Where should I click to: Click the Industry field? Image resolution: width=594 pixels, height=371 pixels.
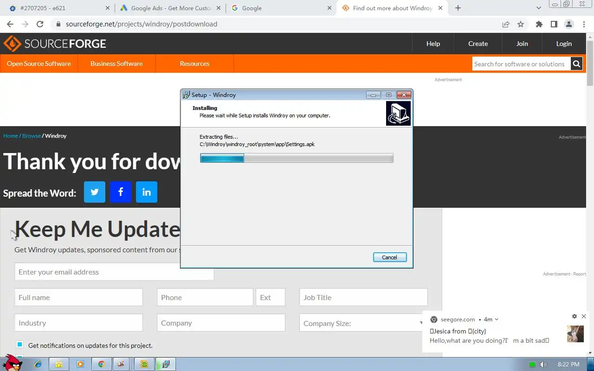pos(78,323)
